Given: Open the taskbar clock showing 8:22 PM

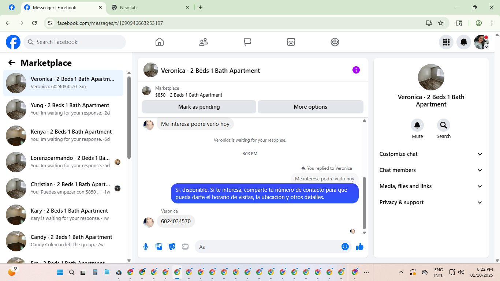Looking at the screenshot, I should point(482,272).
